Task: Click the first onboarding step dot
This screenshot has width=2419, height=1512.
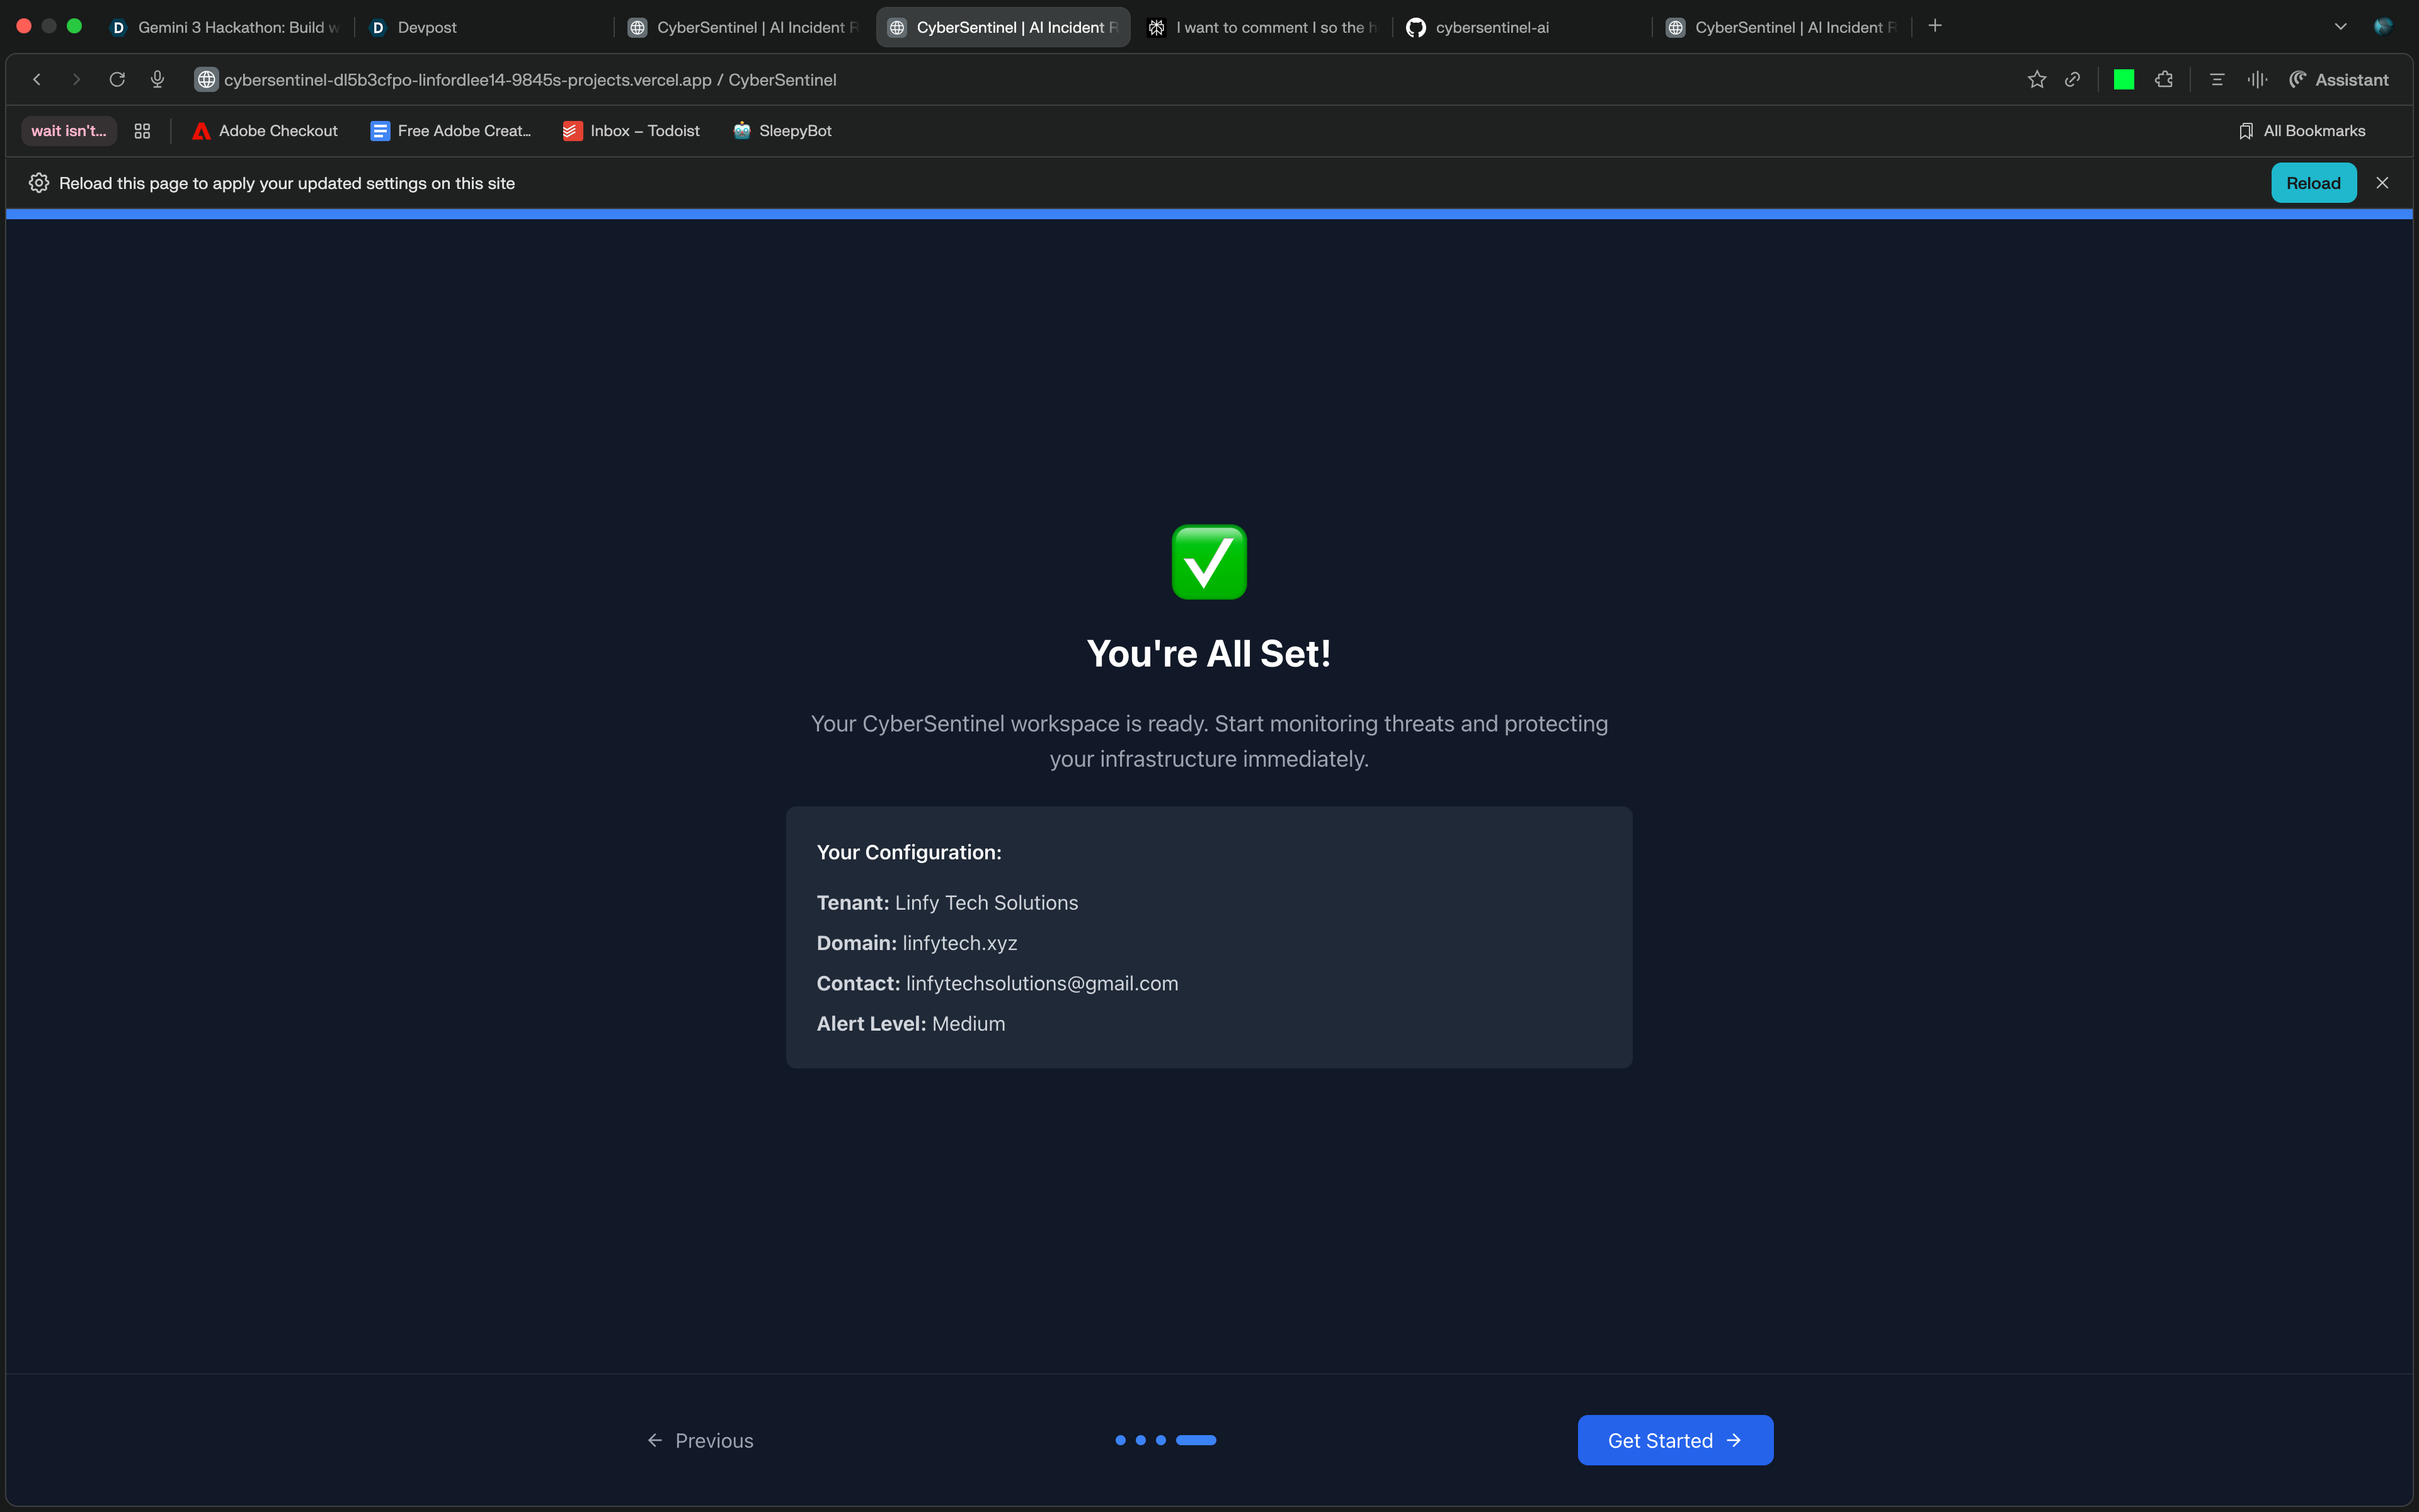Action: point(1121,1440)
